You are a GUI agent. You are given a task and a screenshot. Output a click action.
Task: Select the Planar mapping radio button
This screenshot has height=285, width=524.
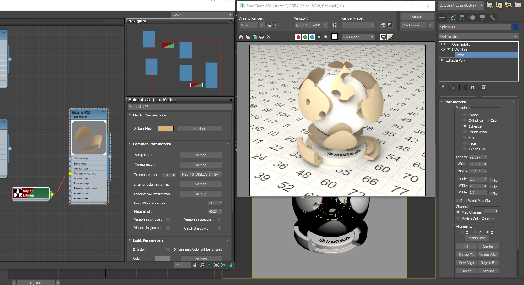click(465, 115)
